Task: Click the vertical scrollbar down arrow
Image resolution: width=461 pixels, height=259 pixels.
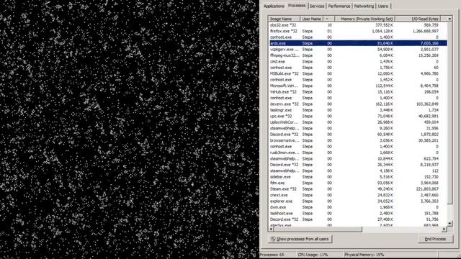Action: click(449, 224)
